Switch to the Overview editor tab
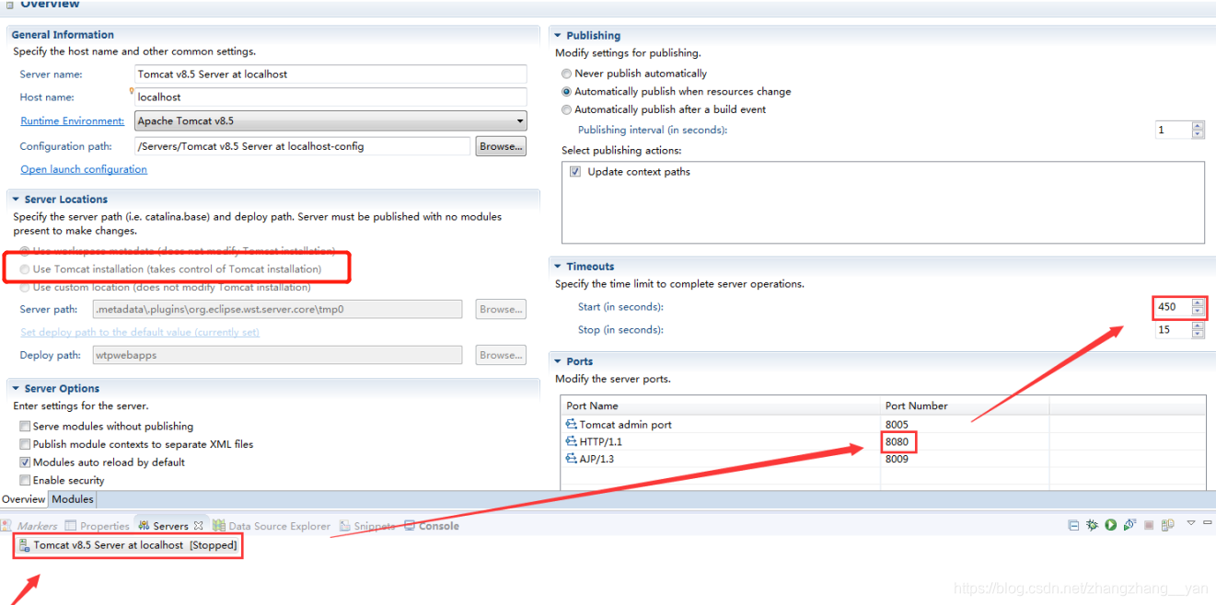1216x605 pixels. tap(24, 499)
